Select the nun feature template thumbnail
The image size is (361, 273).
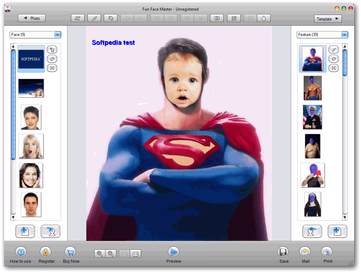click(313, 205)
